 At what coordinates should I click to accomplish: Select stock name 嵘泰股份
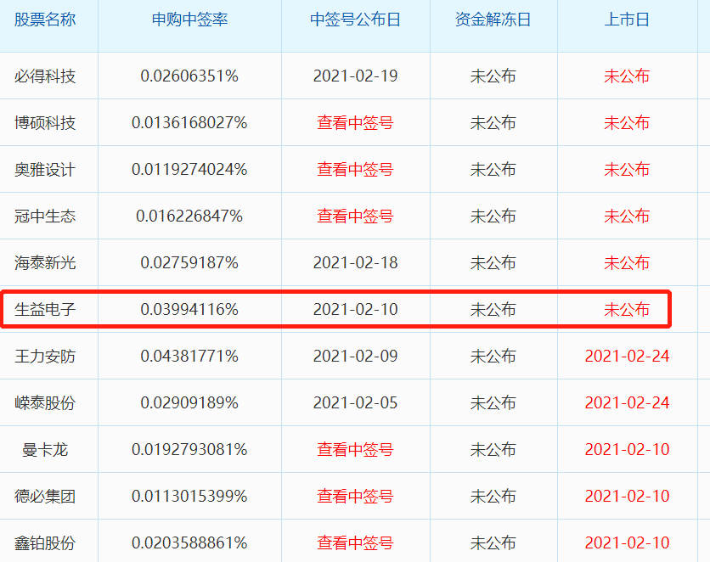pos(45,402)
